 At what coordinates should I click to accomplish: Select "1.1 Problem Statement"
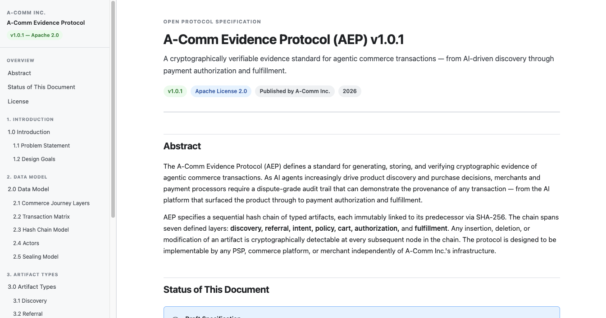(x=41, y=145)
